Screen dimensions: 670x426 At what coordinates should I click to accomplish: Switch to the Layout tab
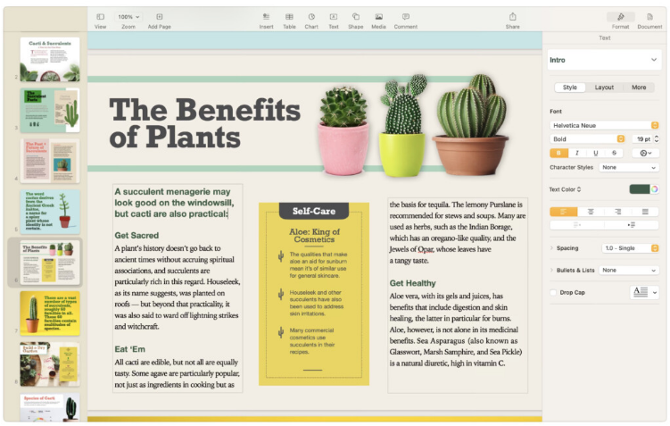coord(604,88)
